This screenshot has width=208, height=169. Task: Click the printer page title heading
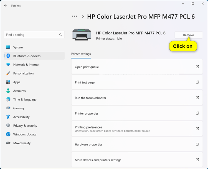(x=141, y=17)
